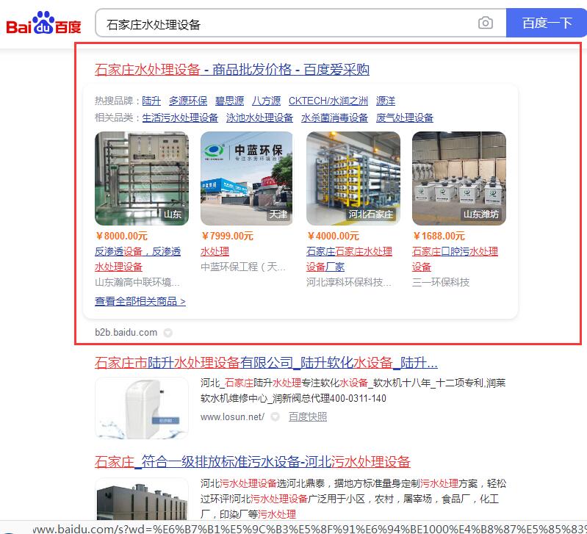Click the b2b.baidu.com source URL
This screenshot has height=534, width=587.
point(126,332)
